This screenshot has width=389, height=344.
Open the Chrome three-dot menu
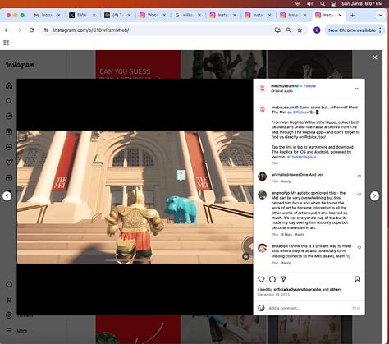[x=380, y=30]
